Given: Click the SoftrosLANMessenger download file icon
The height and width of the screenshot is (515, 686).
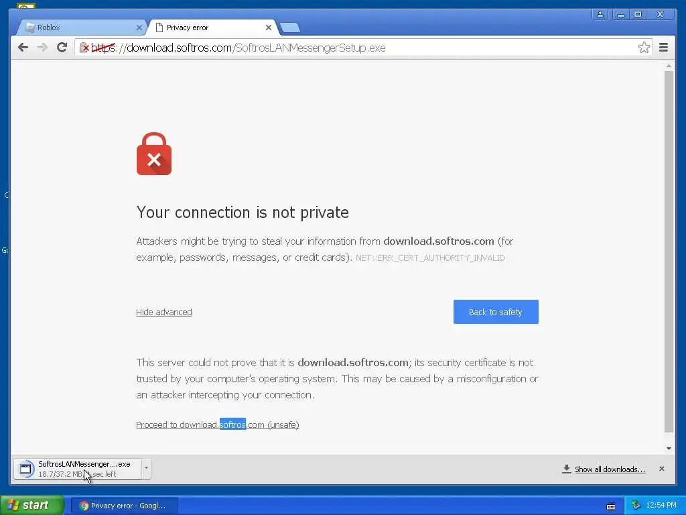Looking at the screenshot, I should point(26,469).
